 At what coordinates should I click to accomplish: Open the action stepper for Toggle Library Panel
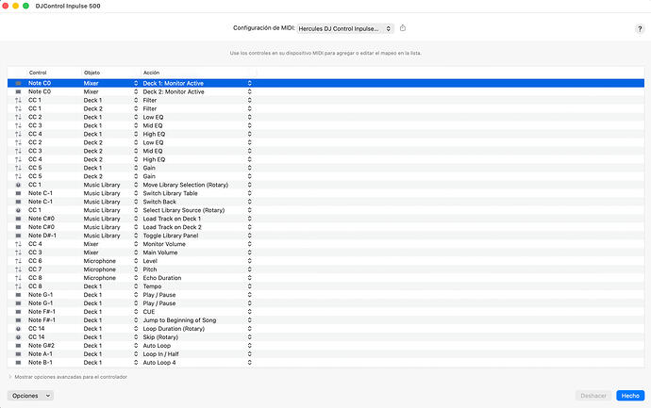pyautogui.click(x=249, y=236)
